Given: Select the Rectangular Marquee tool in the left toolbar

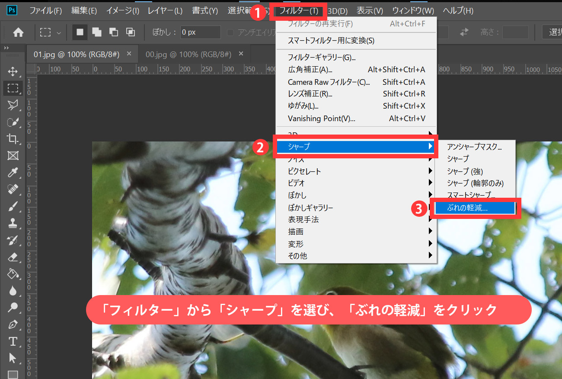Looking at the screenshot, I should (x=13, y=88).
